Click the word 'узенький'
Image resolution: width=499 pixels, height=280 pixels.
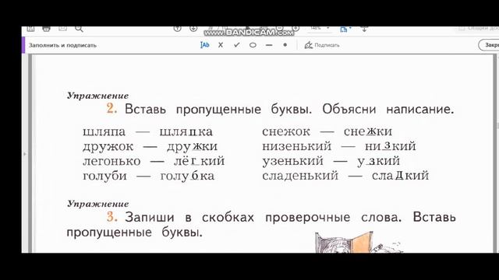tap(293, 161)
